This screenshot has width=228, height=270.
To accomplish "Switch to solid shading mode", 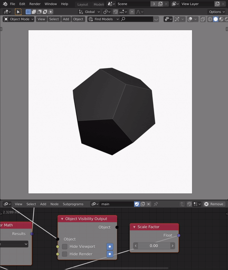I will pos(215,19).
